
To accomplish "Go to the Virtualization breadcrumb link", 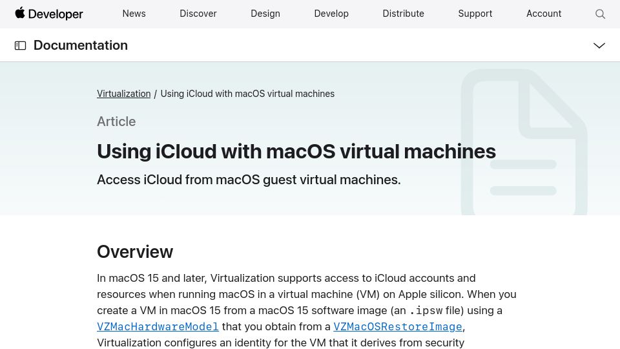I will tap(124, 94).
